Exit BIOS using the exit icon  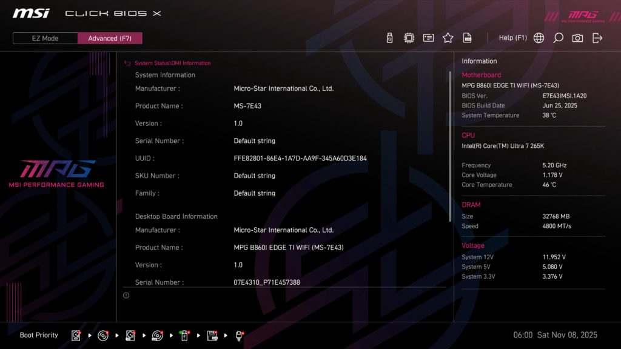point(597,37)
